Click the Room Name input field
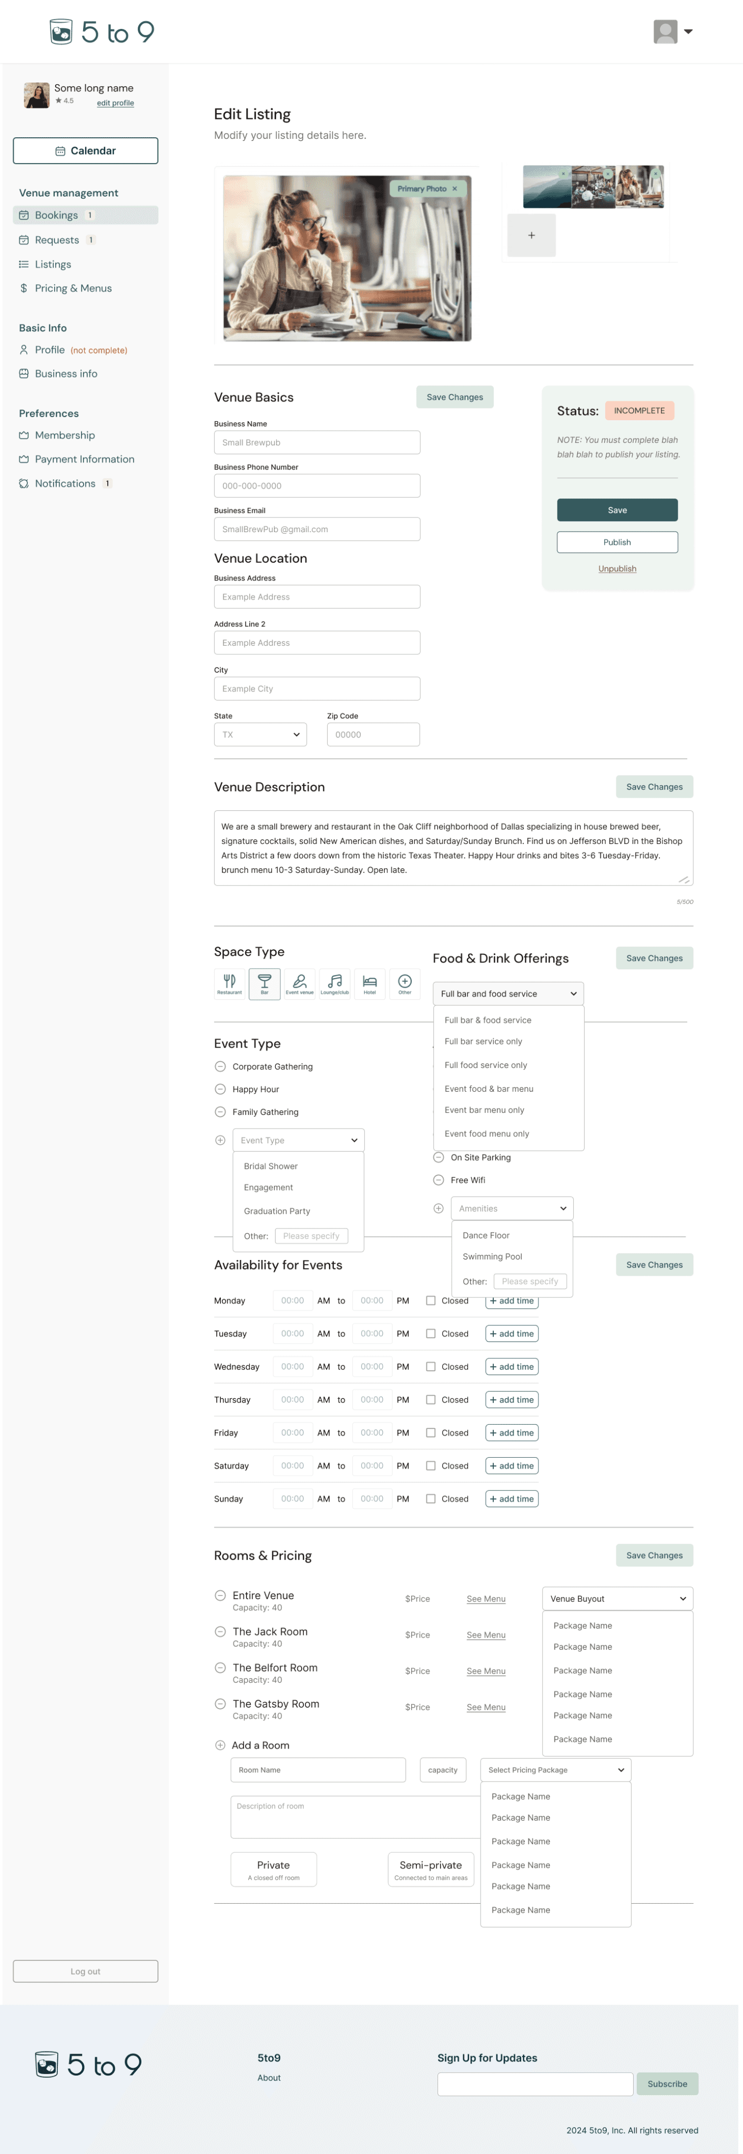Screen dimensions: 743x2154 pos(318,1770)
